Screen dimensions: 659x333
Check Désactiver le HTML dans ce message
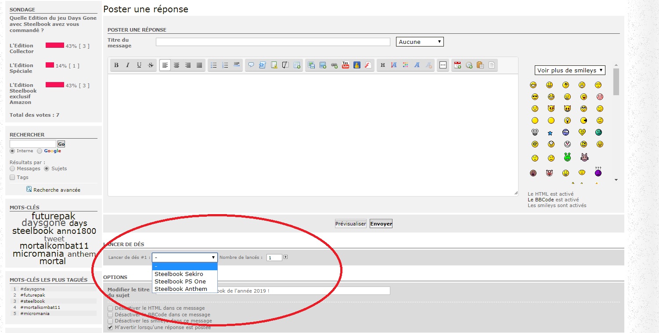coord(110,308)
